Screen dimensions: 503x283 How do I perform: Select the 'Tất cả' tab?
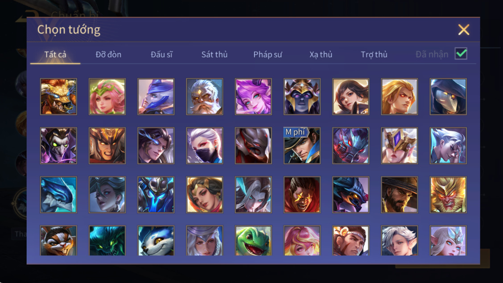(x=55, y=54)
